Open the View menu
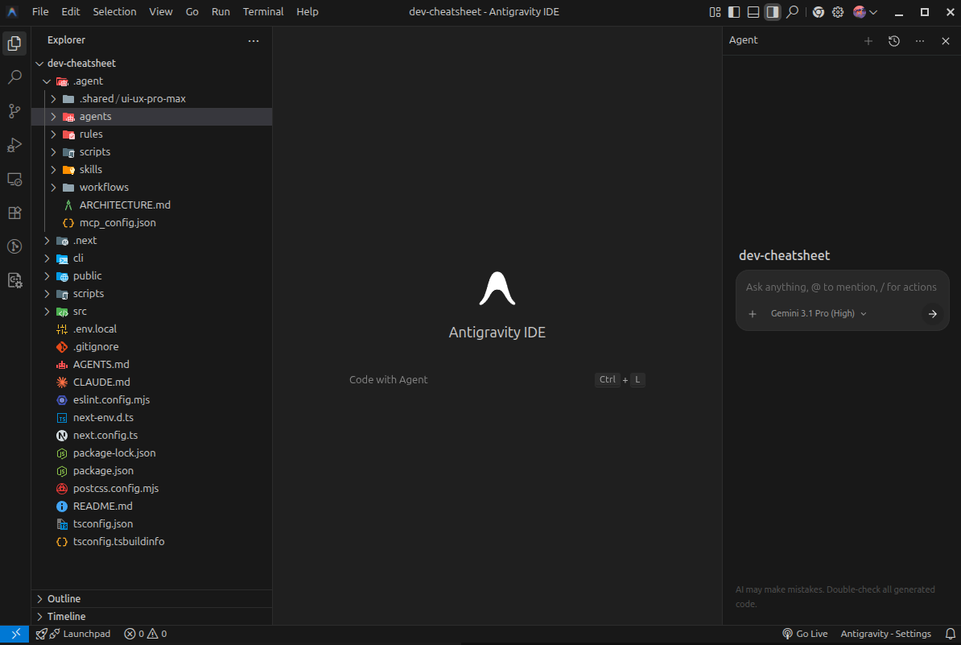 [161, 11]
